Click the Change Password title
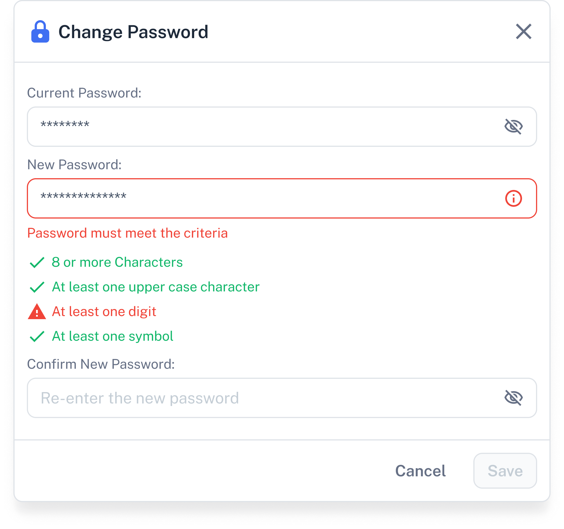 point(133,32)
